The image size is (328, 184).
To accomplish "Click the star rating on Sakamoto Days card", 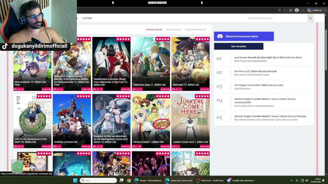I will (163, 39).
